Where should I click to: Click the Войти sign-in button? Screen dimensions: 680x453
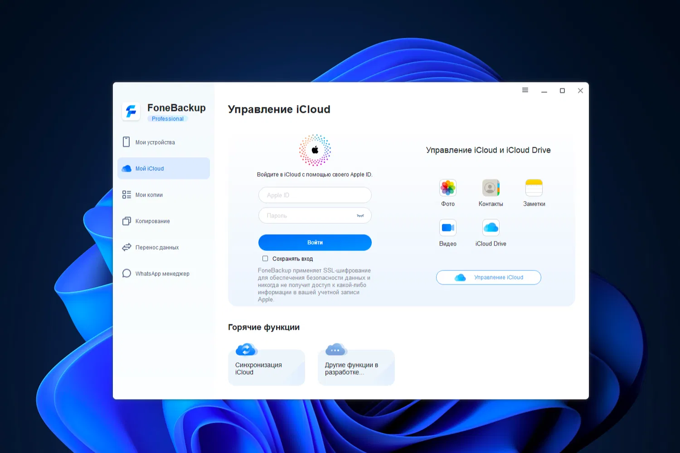point(315,242)
